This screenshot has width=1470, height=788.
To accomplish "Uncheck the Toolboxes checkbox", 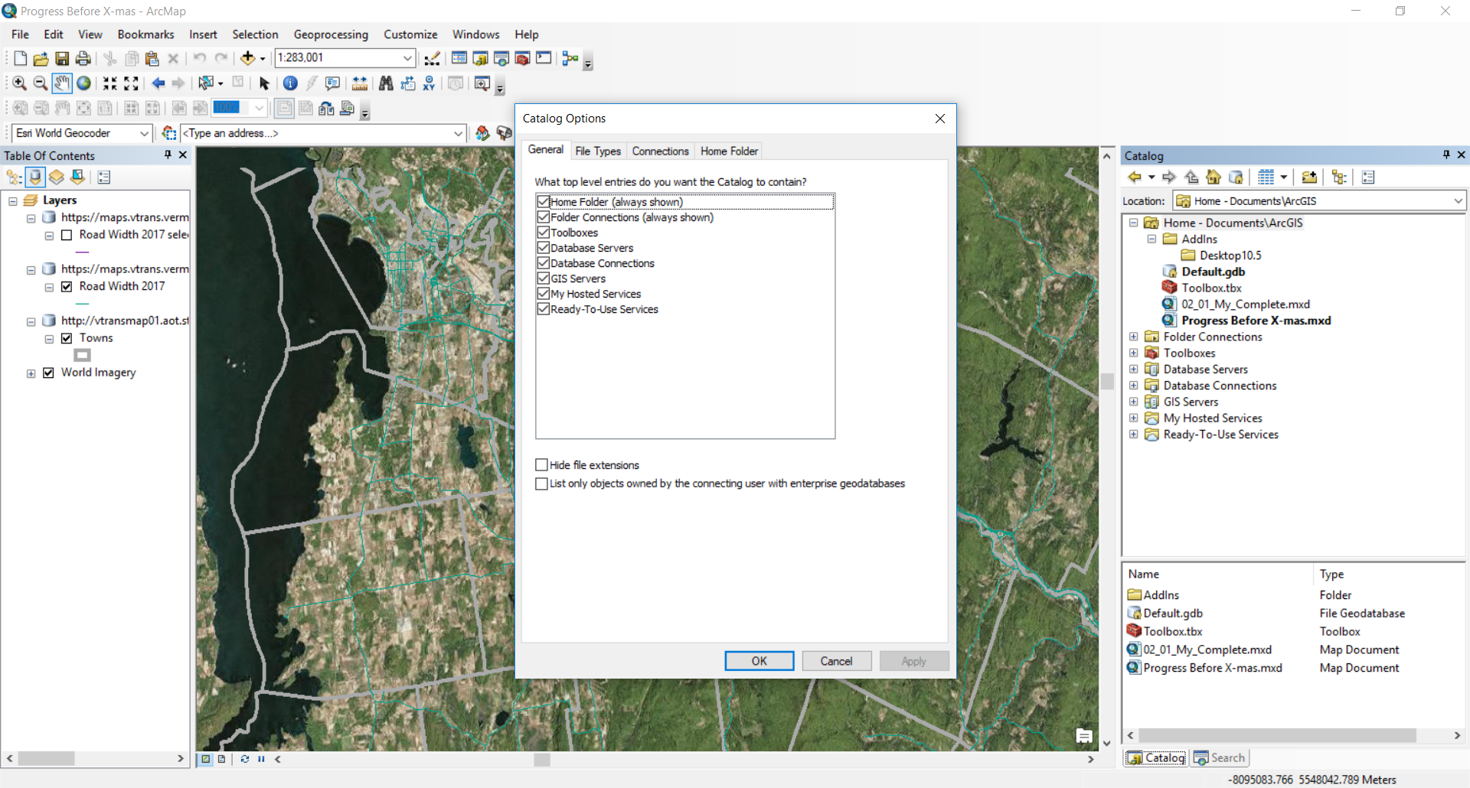I will point(544,233).
